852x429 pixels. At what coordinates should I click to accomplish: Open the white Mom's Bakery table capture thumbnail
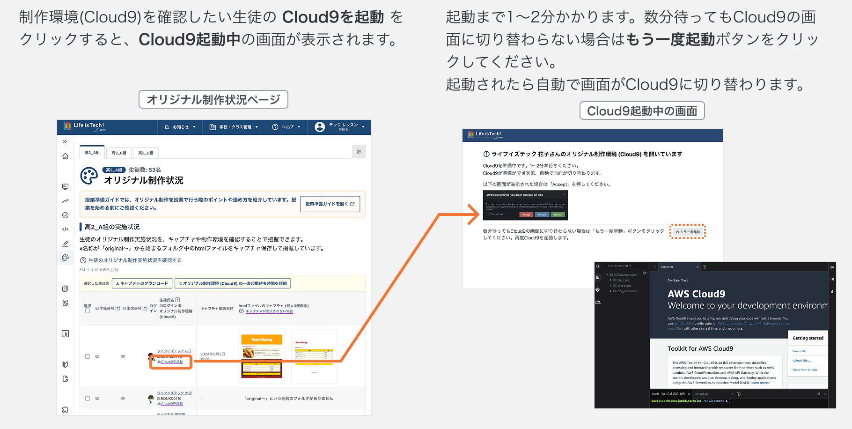click(314, 356)
